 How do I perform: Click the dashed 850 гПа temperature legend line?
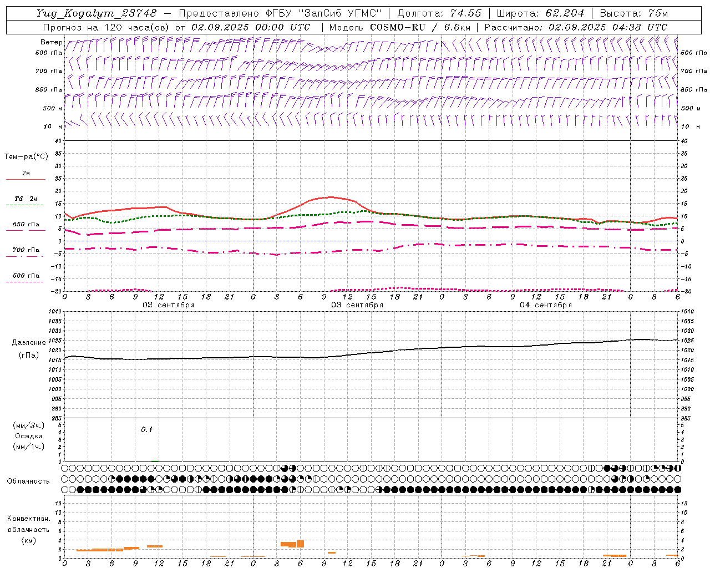click(26, 229)
